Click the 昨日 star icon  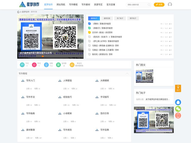click(34, 65)
